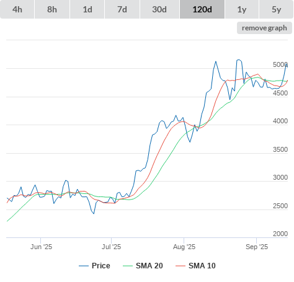Viewport: 294px width, 282px height.
Task: Select the 8h time range tab
Action: [52, 9]
